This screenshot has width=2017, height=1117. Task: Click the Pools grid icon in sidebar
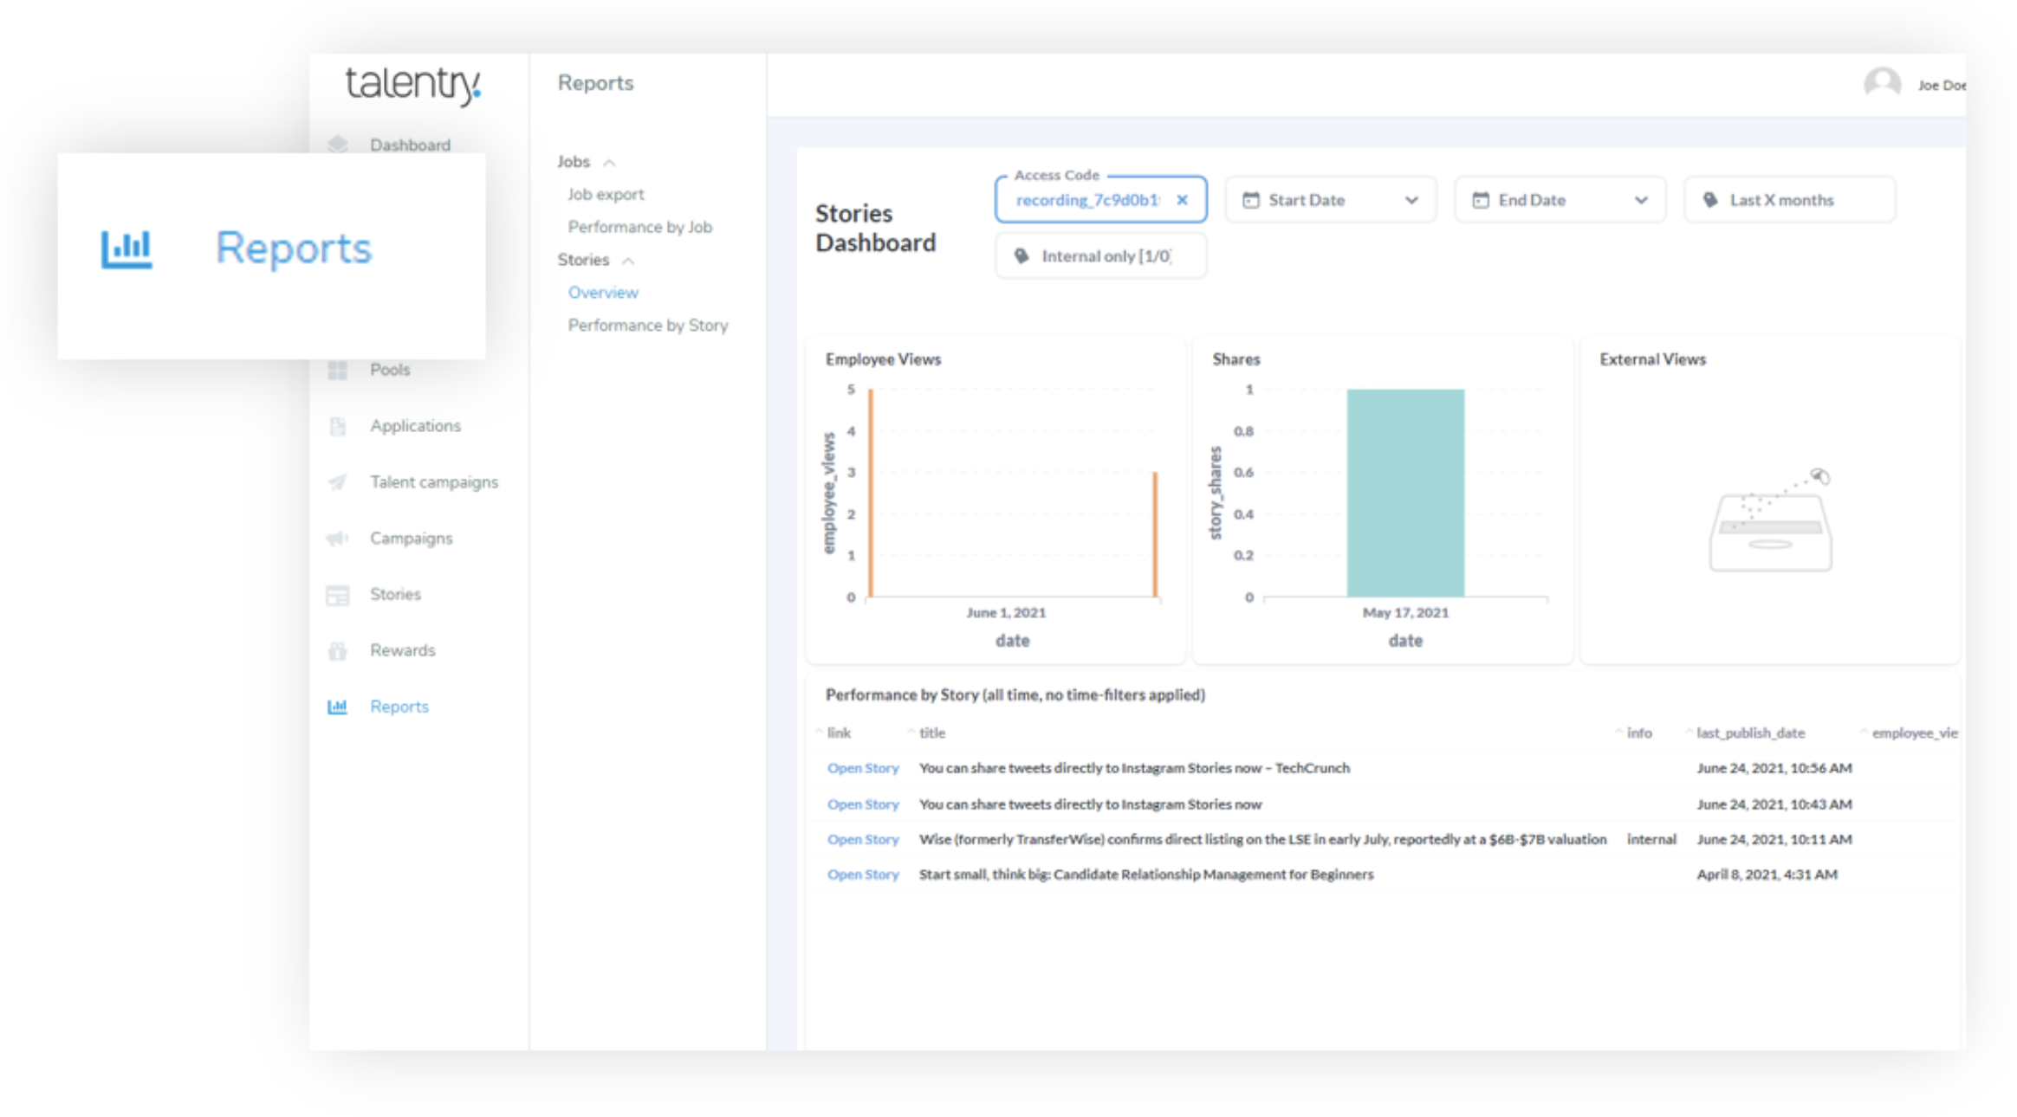pos(337,371)
